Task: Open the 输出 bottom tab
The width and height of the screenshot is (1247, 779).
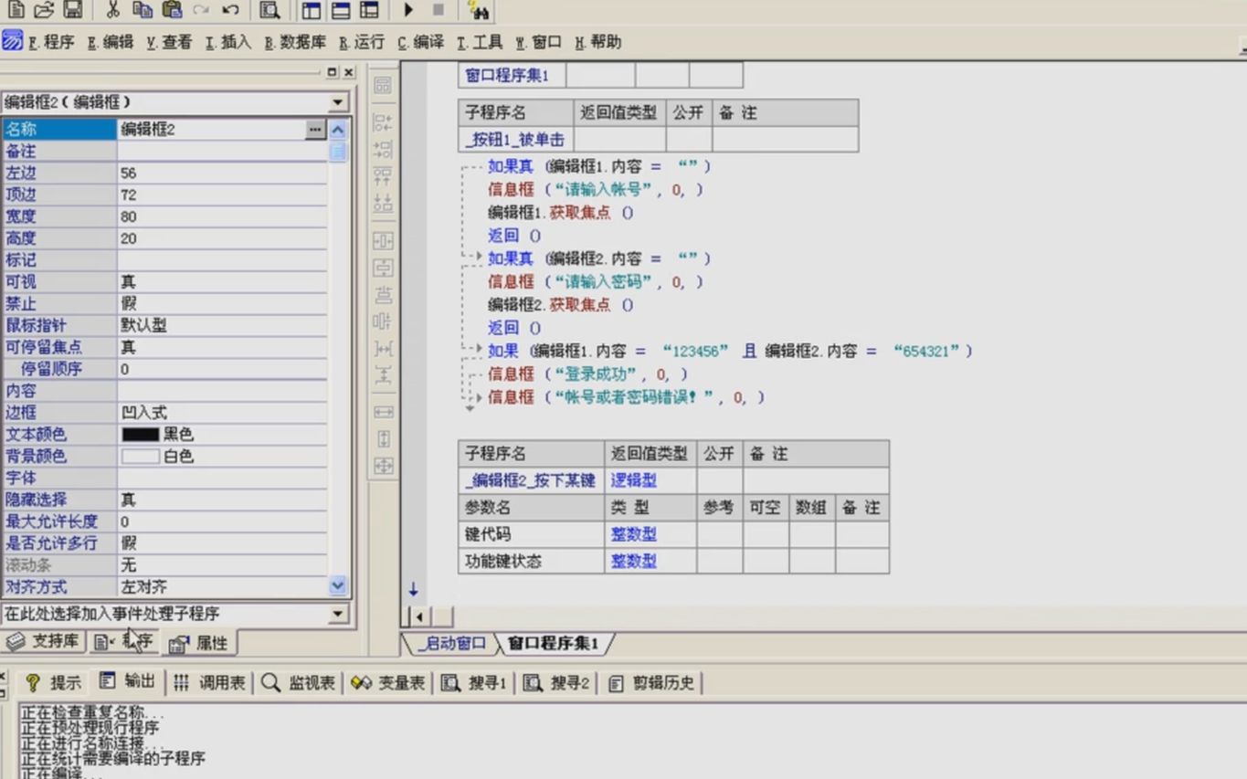Action: point(128,681)
